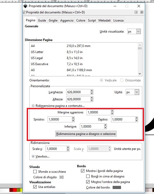Click the Destro margin field

click(123, 119)
